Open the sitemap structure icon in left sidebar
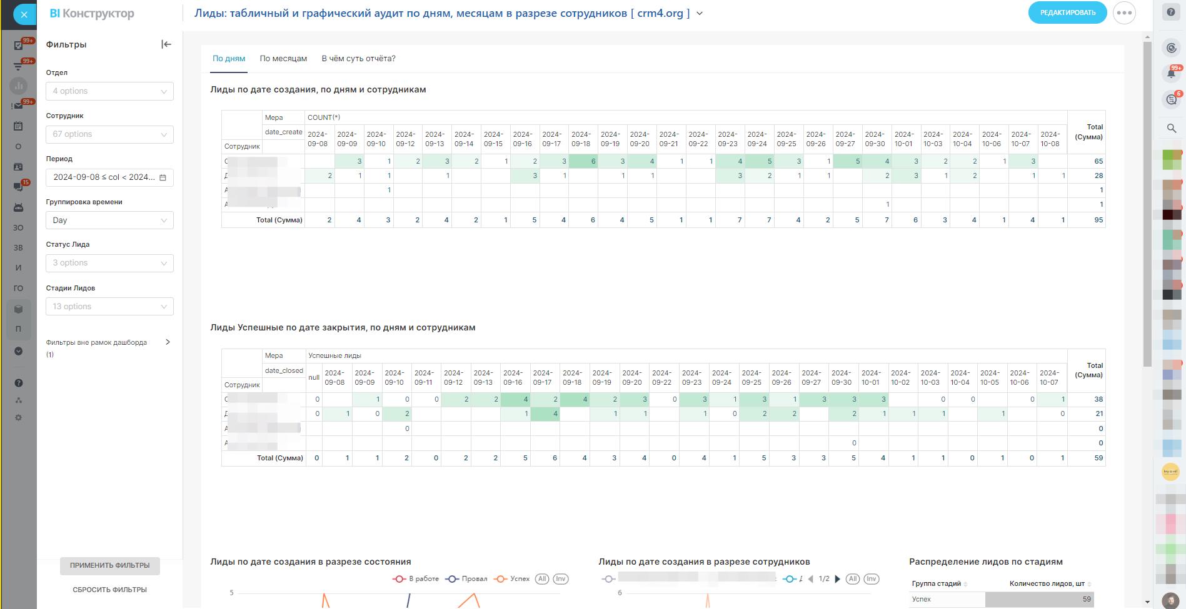Image resolution: width=1186 pixels, height=609 pixels. click(19, 400)
